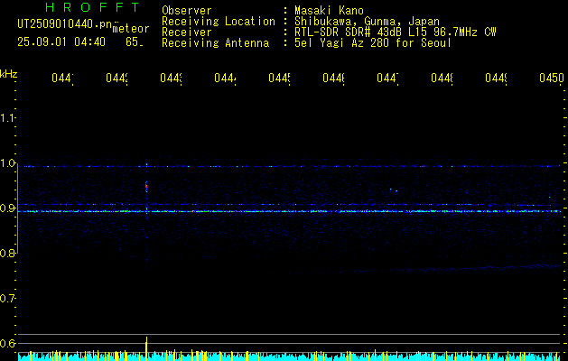Click the 'Receiving Location' label
Image resolution: width=568 pixels, height=361 pixels.
(x=219, y=22)
